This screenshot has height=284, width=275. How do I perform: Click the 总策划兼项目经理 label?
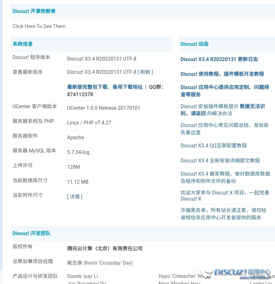coord(33,261)
